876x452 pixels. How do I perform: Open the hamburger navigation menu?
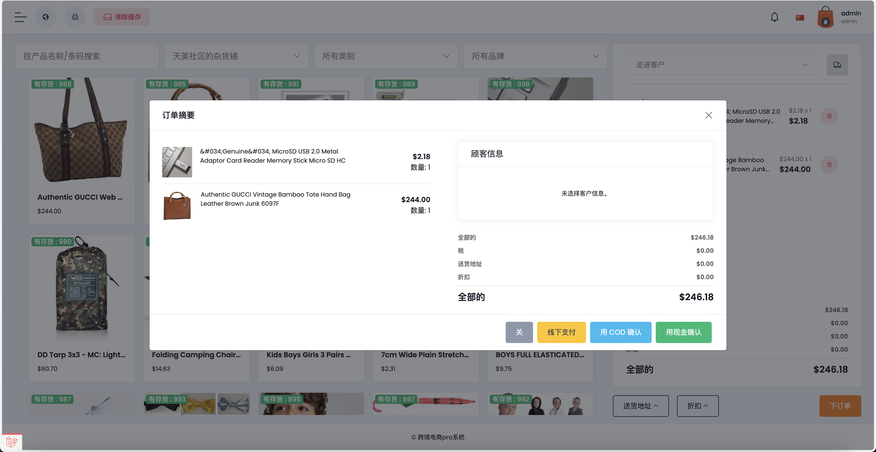(20, 17)
